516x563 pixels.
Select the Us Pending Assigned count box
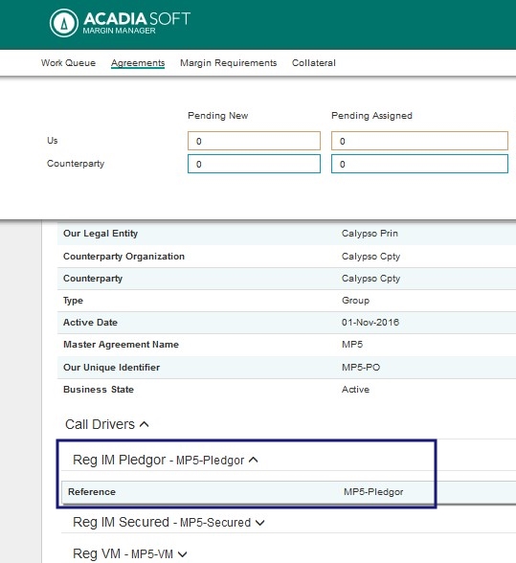click(x=419, y=141)
